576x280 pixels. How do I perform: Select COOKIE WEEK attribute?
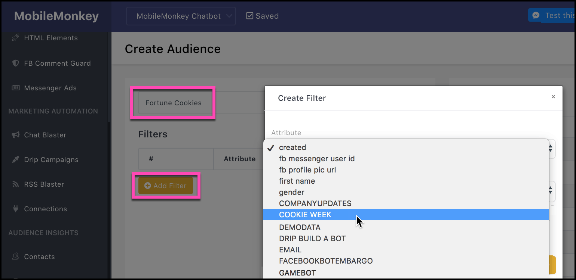[x=406, y=215]
